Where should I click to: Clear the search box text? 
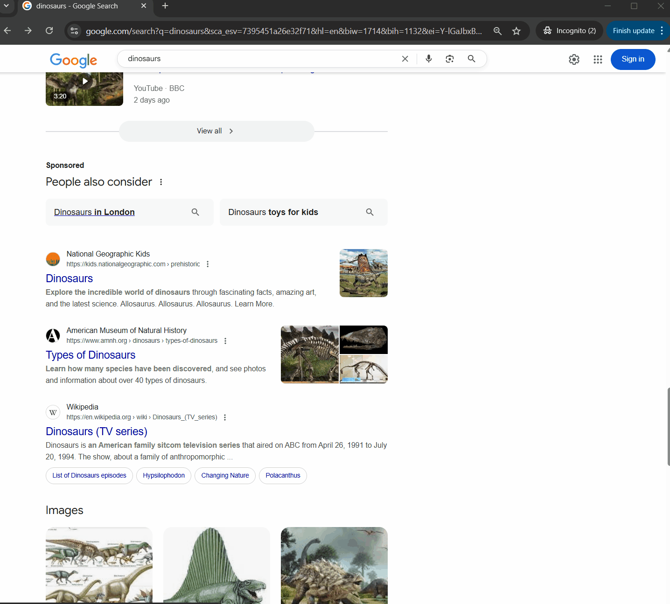tap(405, 59)
